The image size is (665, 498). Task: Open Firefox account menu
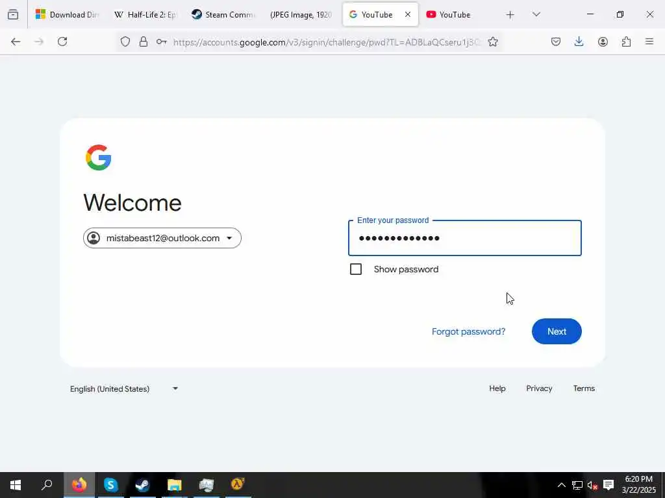(x=603, y=41)
